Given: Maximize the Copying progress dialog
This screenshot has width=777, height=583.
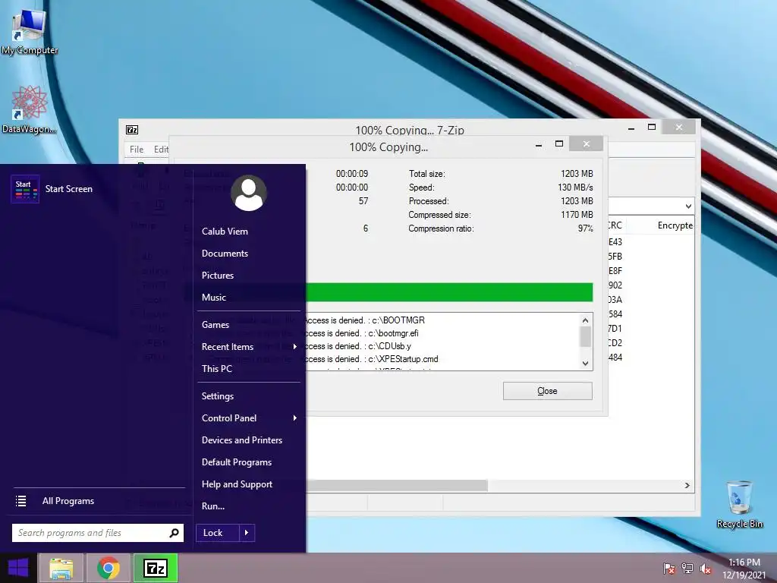Looking at the screenshot, I should (559, 143).
